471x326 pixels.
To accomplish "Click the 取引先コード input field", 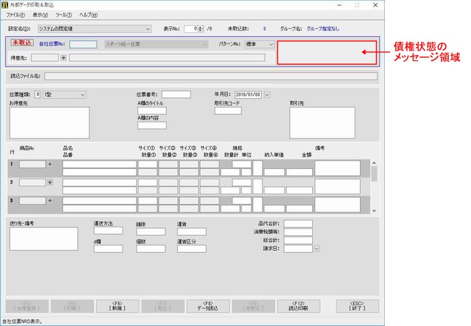I will (228, 110).
